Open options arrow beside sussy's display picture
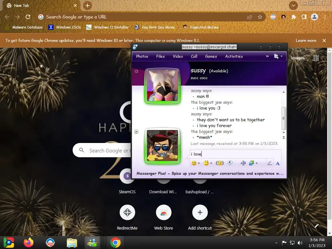The height and width of the screenshot is (249, 332). tap(136, 72)
